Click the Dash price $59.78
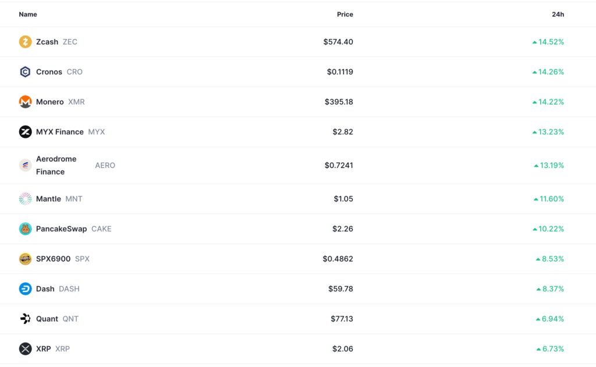Image resolution: width=596 pixels, height=367 pixels. [340, 289]
